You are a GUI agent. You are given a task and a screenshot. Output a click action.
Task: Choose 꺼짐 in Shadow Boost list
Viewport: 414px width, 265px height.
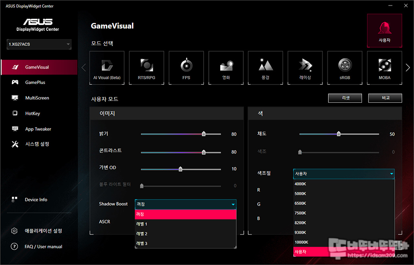coord(186,214)
